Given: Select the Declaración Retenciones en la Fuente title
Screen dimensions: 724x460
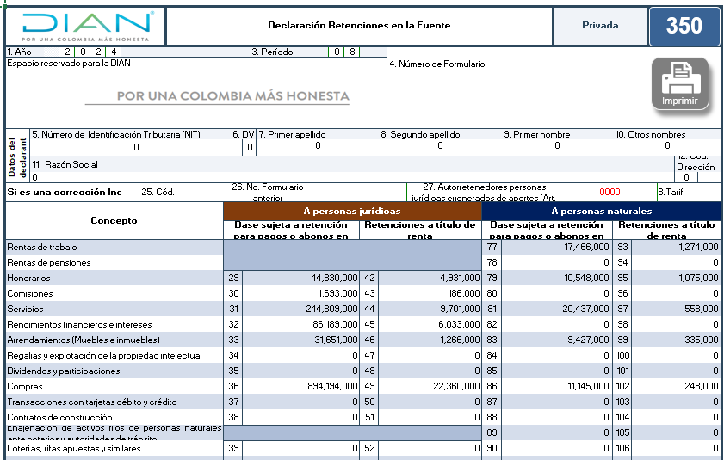Looking at the screenshot, I should pyautogui.click(x=359, y=26).
